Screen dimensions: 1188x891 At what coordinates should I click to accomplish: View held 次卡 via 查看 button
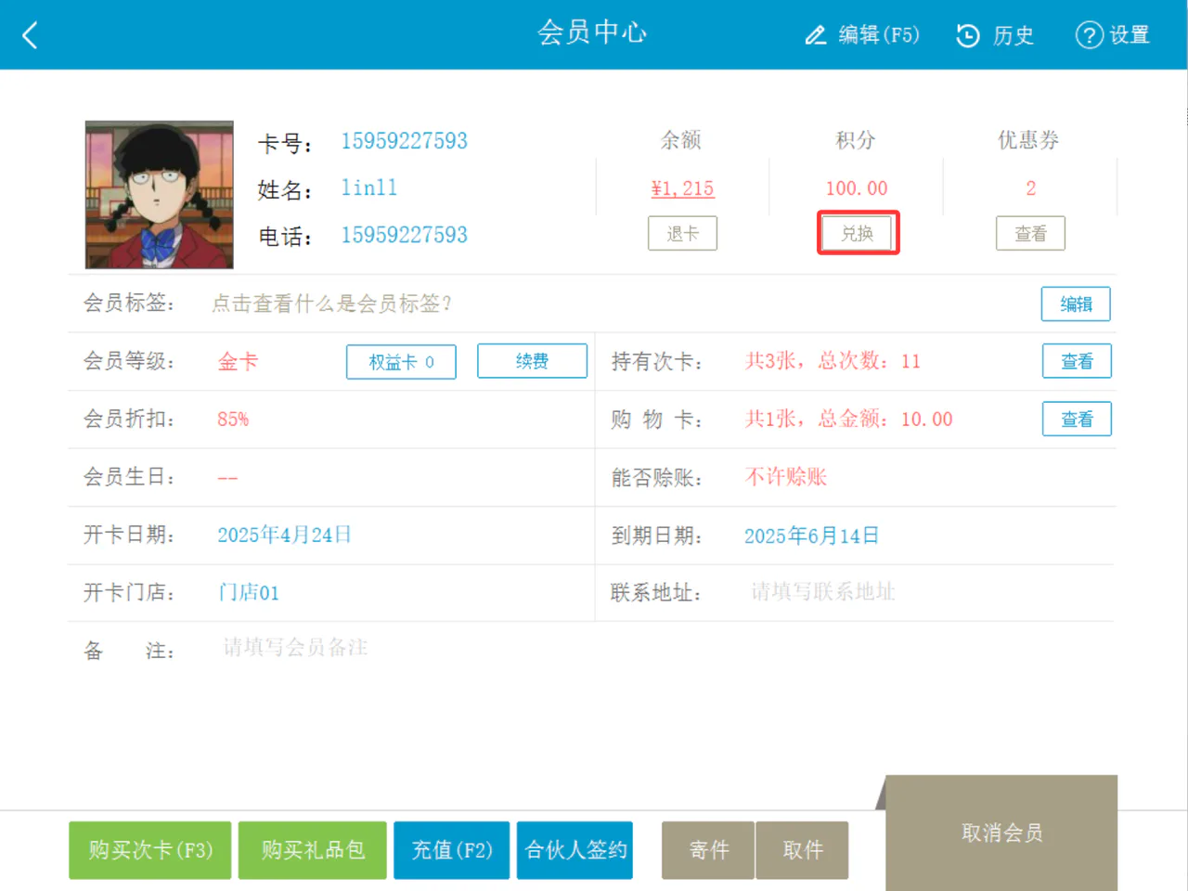[x=1077, y=361]
